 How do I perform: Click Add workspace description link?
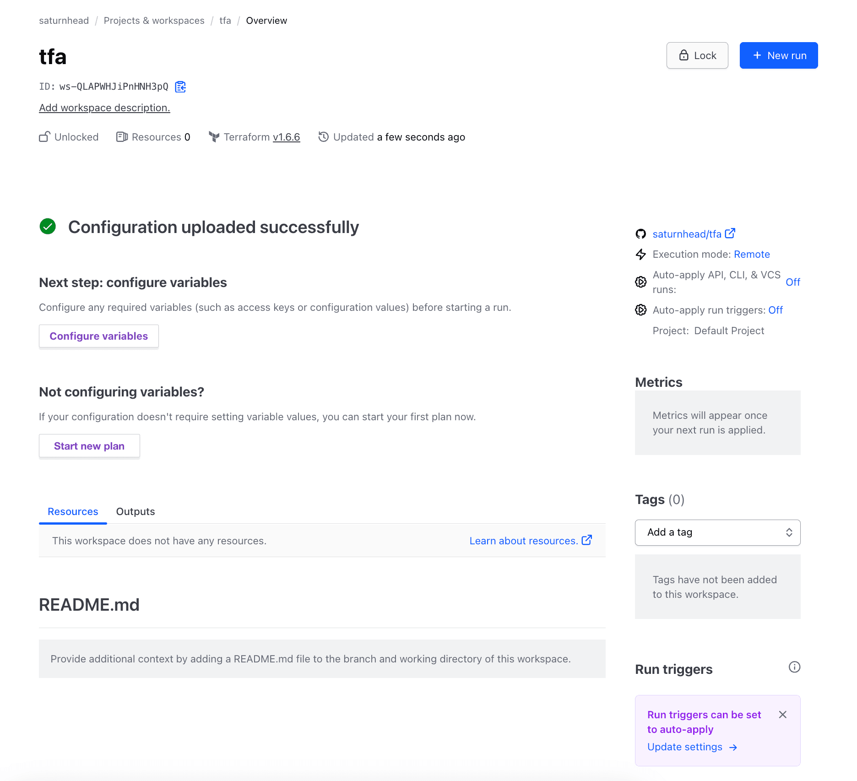click(x=104, y=108)
